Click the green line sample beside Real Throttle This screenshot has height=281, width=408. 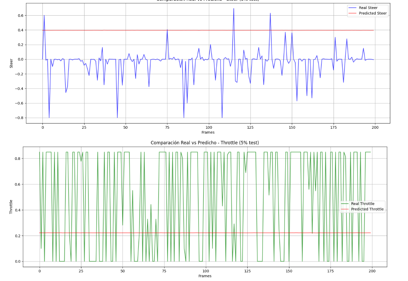(345, 204)
